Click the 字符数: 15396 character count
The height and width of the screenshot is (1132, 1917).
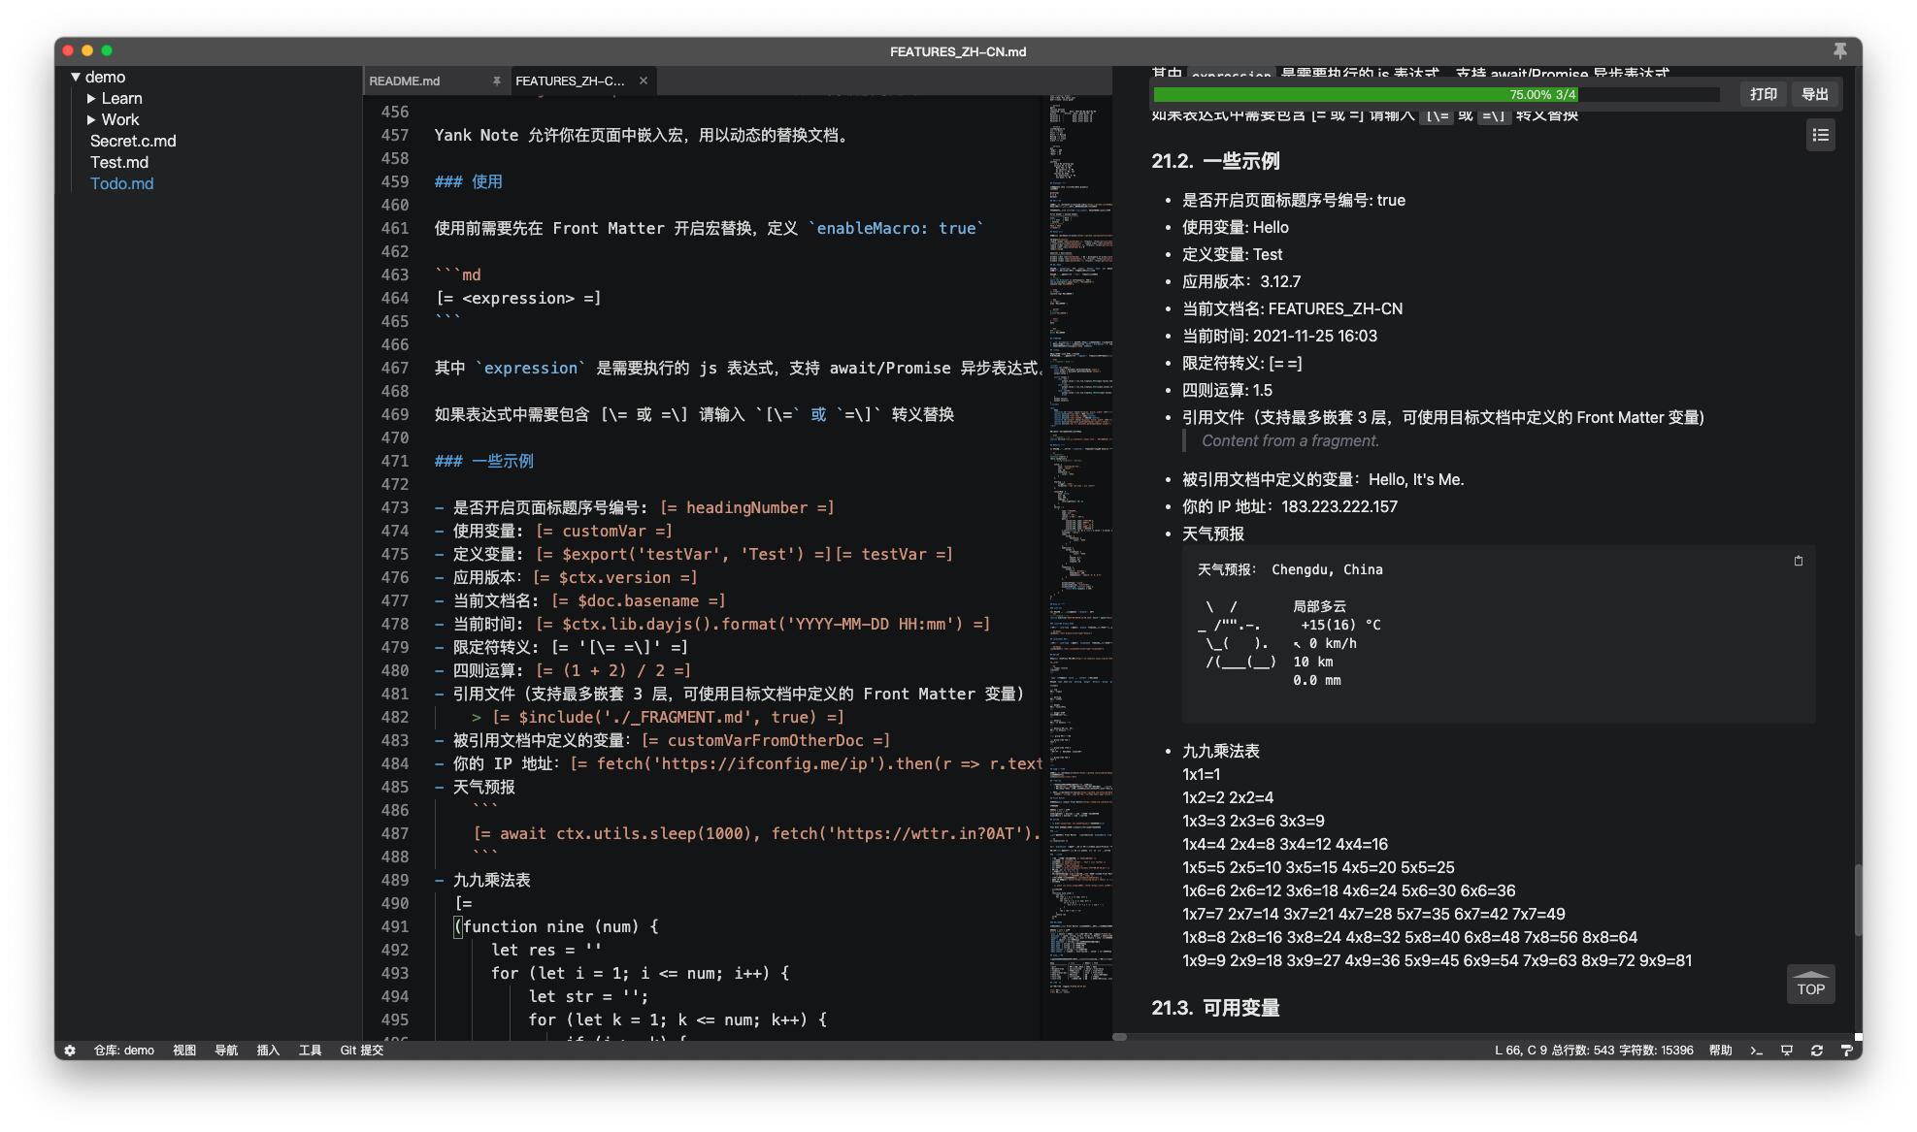point(1656,1050)
